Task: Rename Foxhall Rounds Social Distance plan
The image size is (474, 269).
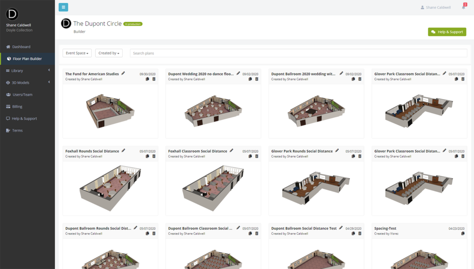Action: tap(123, 151)
